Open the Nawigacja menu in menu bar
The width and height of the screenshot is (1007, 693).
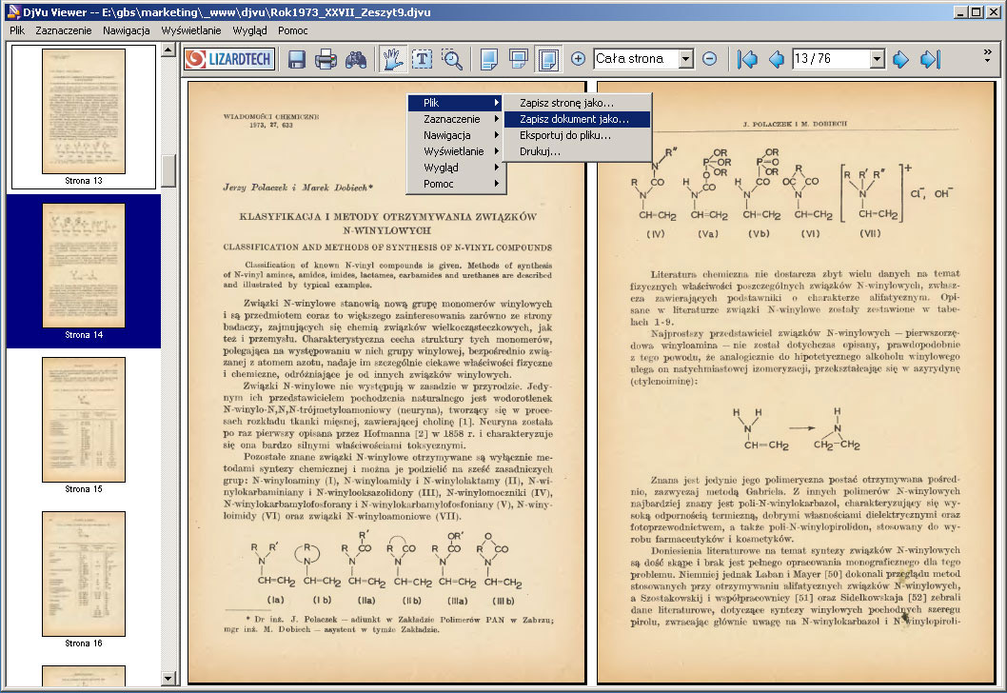pos(126,30)
